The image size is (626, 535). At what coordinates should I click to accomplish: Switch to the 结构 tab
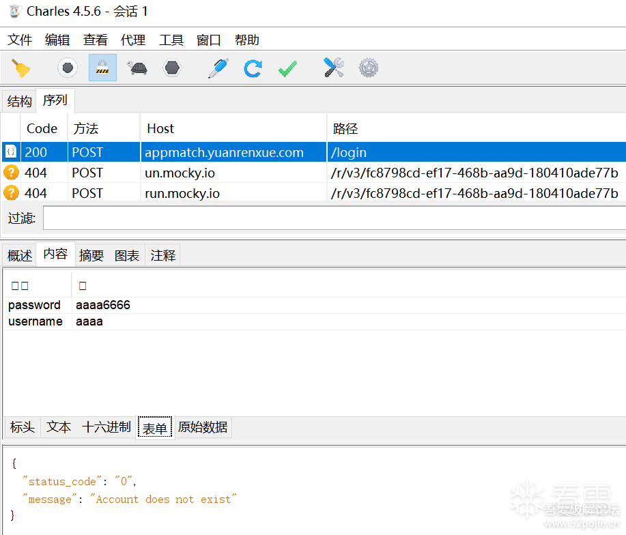point(19,101)
